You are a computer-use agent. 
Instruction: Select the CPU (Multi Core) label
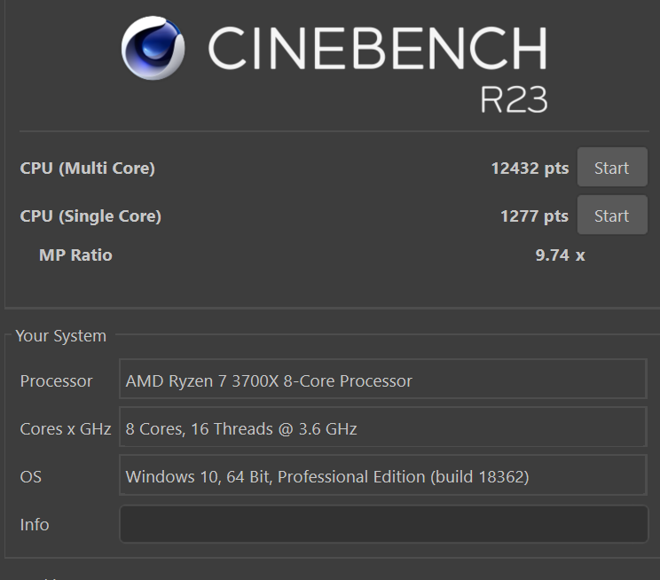click(x=87, y=169)
